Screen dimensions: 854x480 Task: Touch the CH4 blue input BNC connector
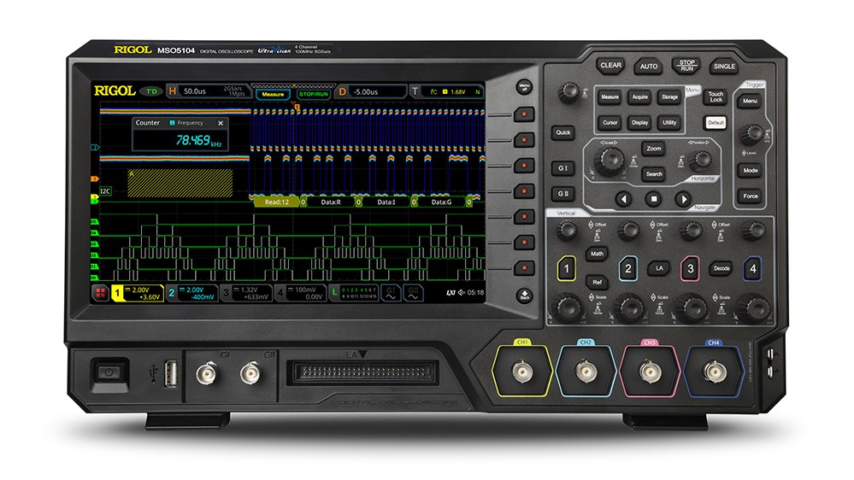(714, 372)
